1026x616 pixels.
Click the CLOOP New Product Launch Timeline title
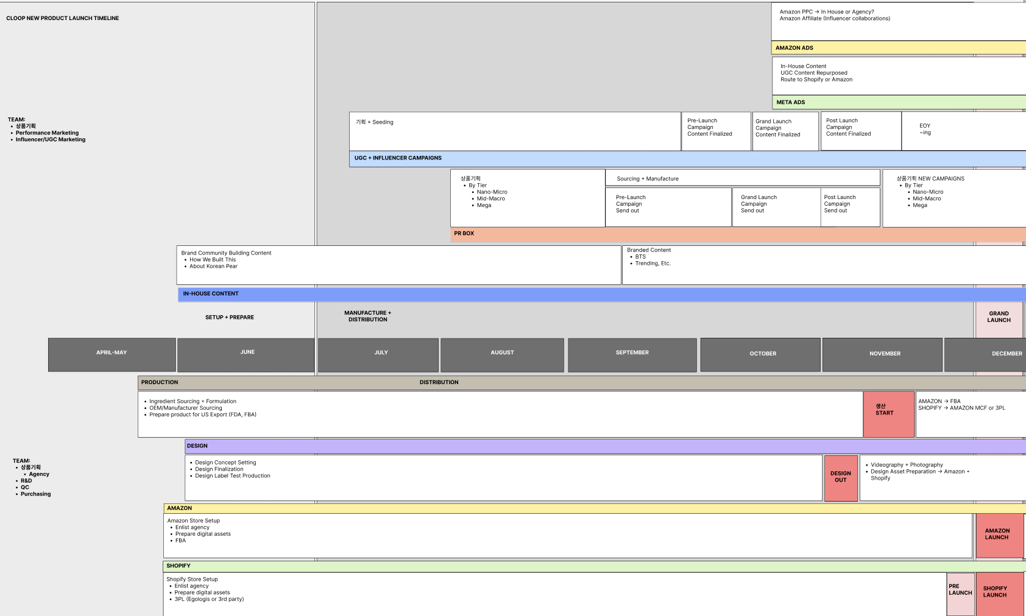(x=63, y=18)
